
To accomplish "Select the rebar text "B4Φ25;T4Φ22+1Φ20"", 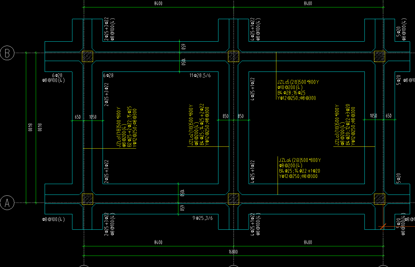I will (299, 171).
